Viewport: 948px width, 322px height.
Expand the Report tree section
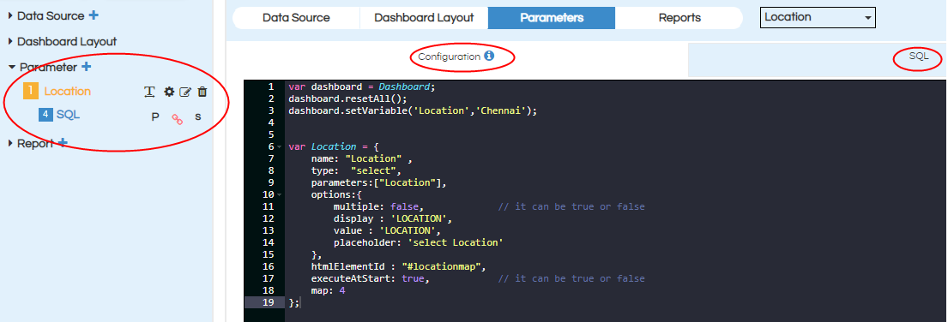(11, 144)
